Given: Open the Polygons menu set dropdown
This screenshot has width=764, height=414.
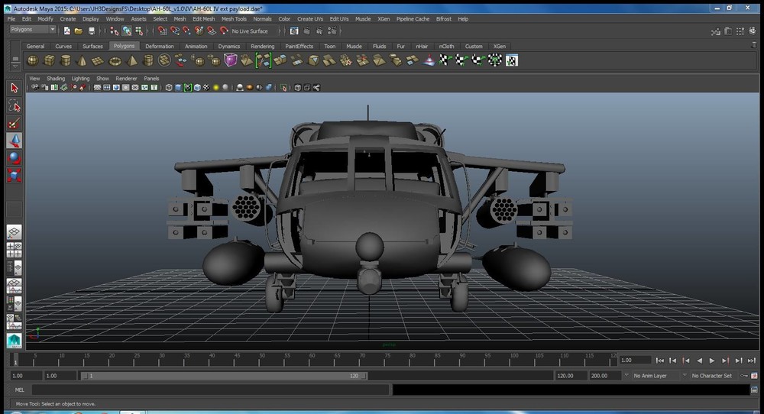Looking at the screenshot, I should (x=32, y=30).
